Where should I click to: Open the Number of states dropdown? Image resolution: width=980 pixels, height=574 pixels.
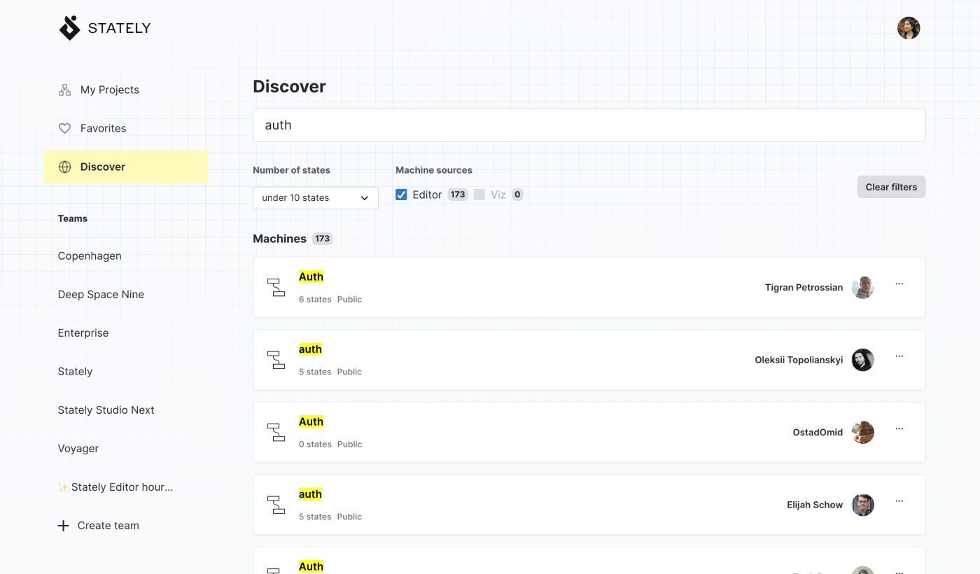[315, 198]
